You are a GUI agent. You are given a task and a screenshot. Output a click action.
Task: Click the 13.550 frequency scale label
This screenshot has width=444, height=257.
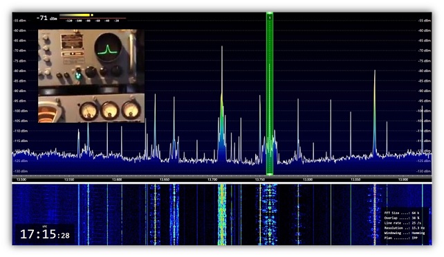coord(69,179)
